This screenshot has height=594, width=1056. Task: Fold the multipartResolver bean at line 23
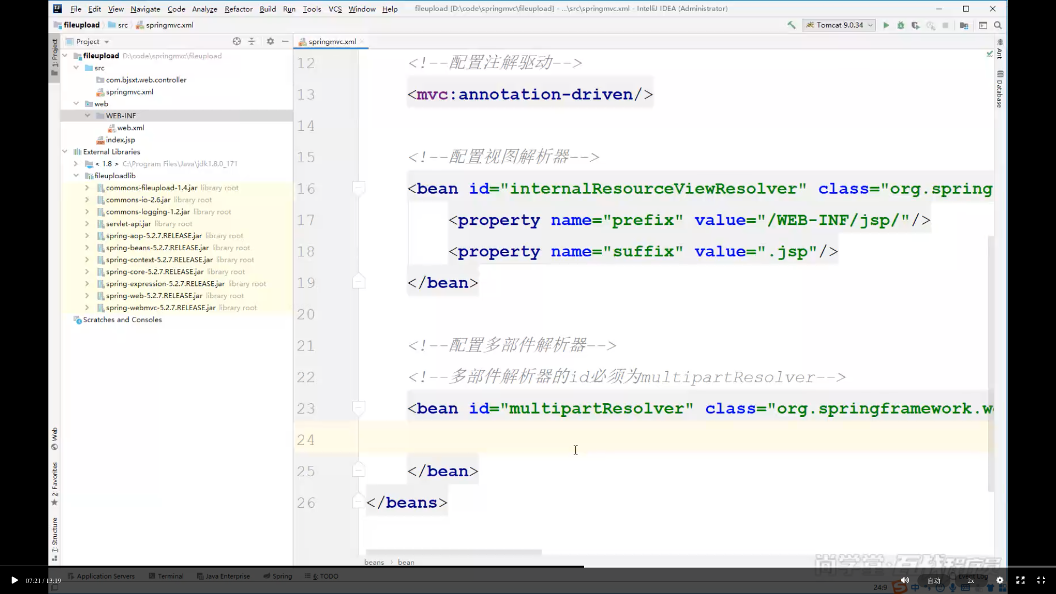(359, 408)
